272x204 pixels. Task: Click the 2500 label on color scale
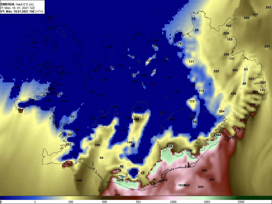pyautogui.click(x=241, y=202)
